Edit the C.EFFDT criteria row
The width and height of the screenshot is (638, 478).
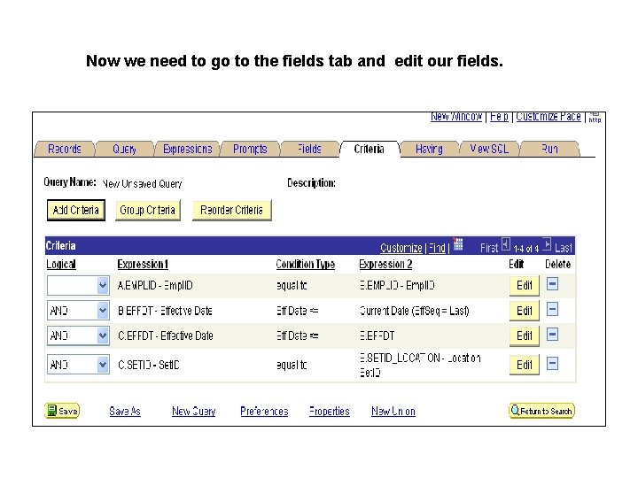coord(524,336)
